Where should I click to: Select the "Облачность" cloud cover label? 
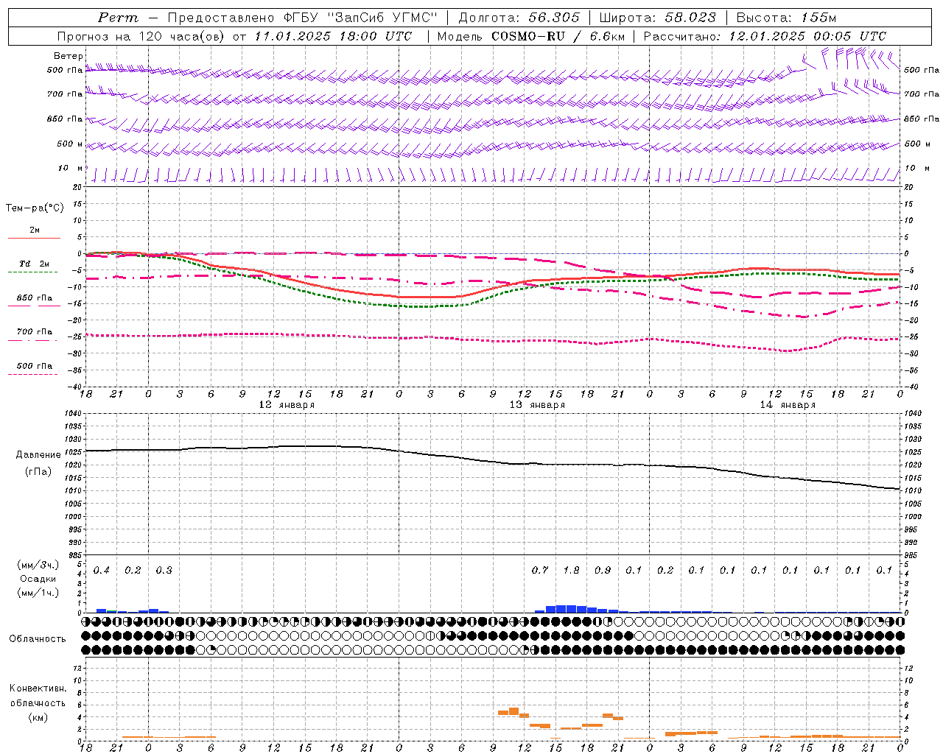coord(38,638)
